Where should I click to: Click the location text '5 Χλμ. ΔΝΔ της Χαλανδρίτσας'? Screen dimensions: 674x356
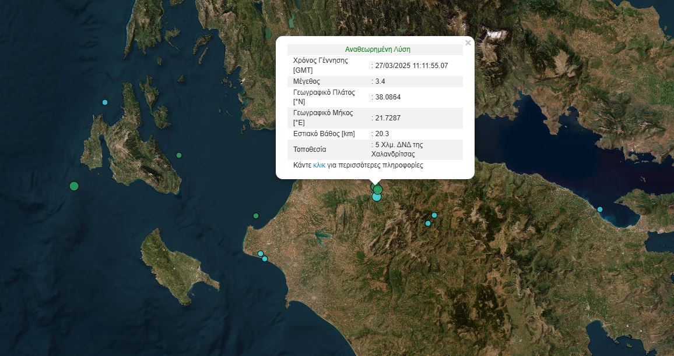(x=398, y=149)
